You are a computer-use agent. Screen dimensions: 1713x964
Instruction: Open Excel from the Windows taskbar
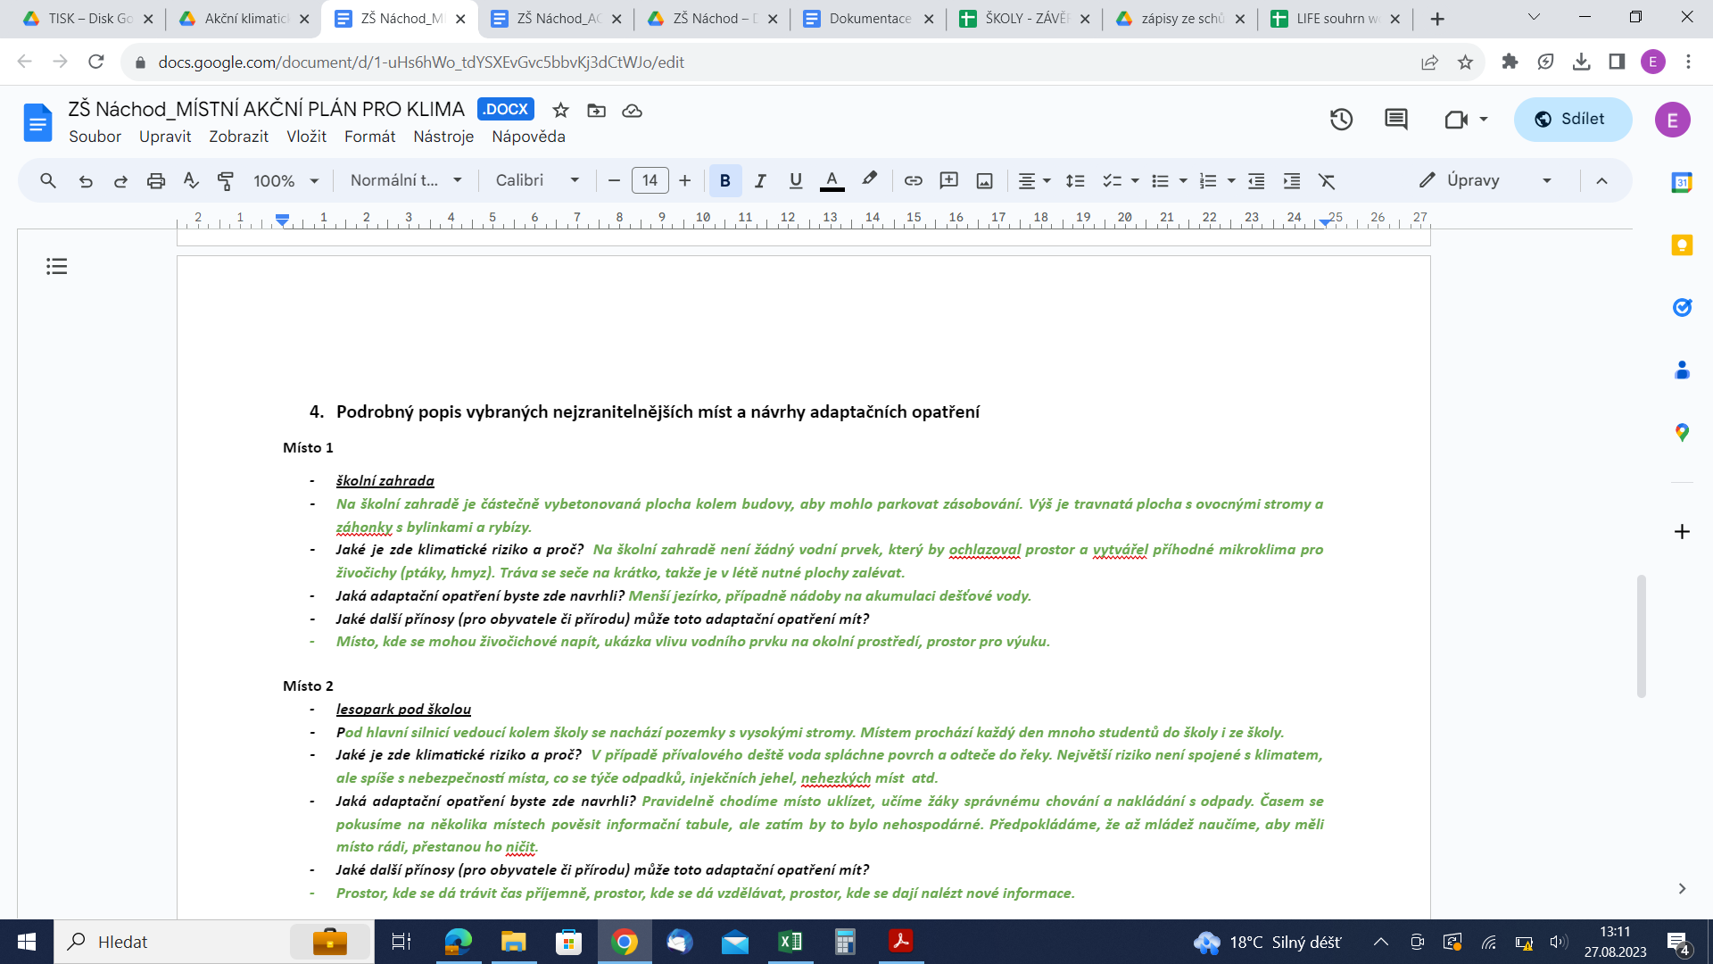[x=790, y=942]
